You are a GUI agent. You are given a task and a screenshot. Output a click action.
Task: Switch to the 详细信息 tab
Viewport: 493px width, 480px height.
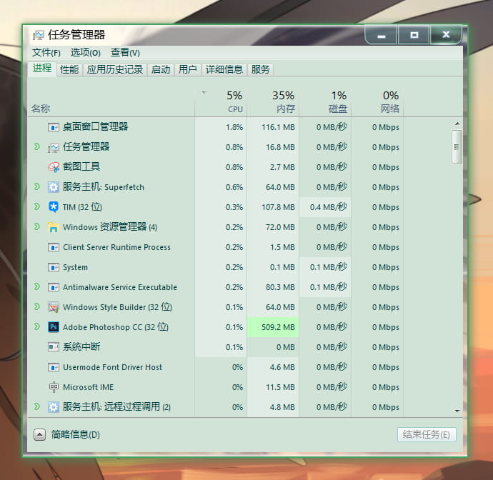[x=224, y=69]
